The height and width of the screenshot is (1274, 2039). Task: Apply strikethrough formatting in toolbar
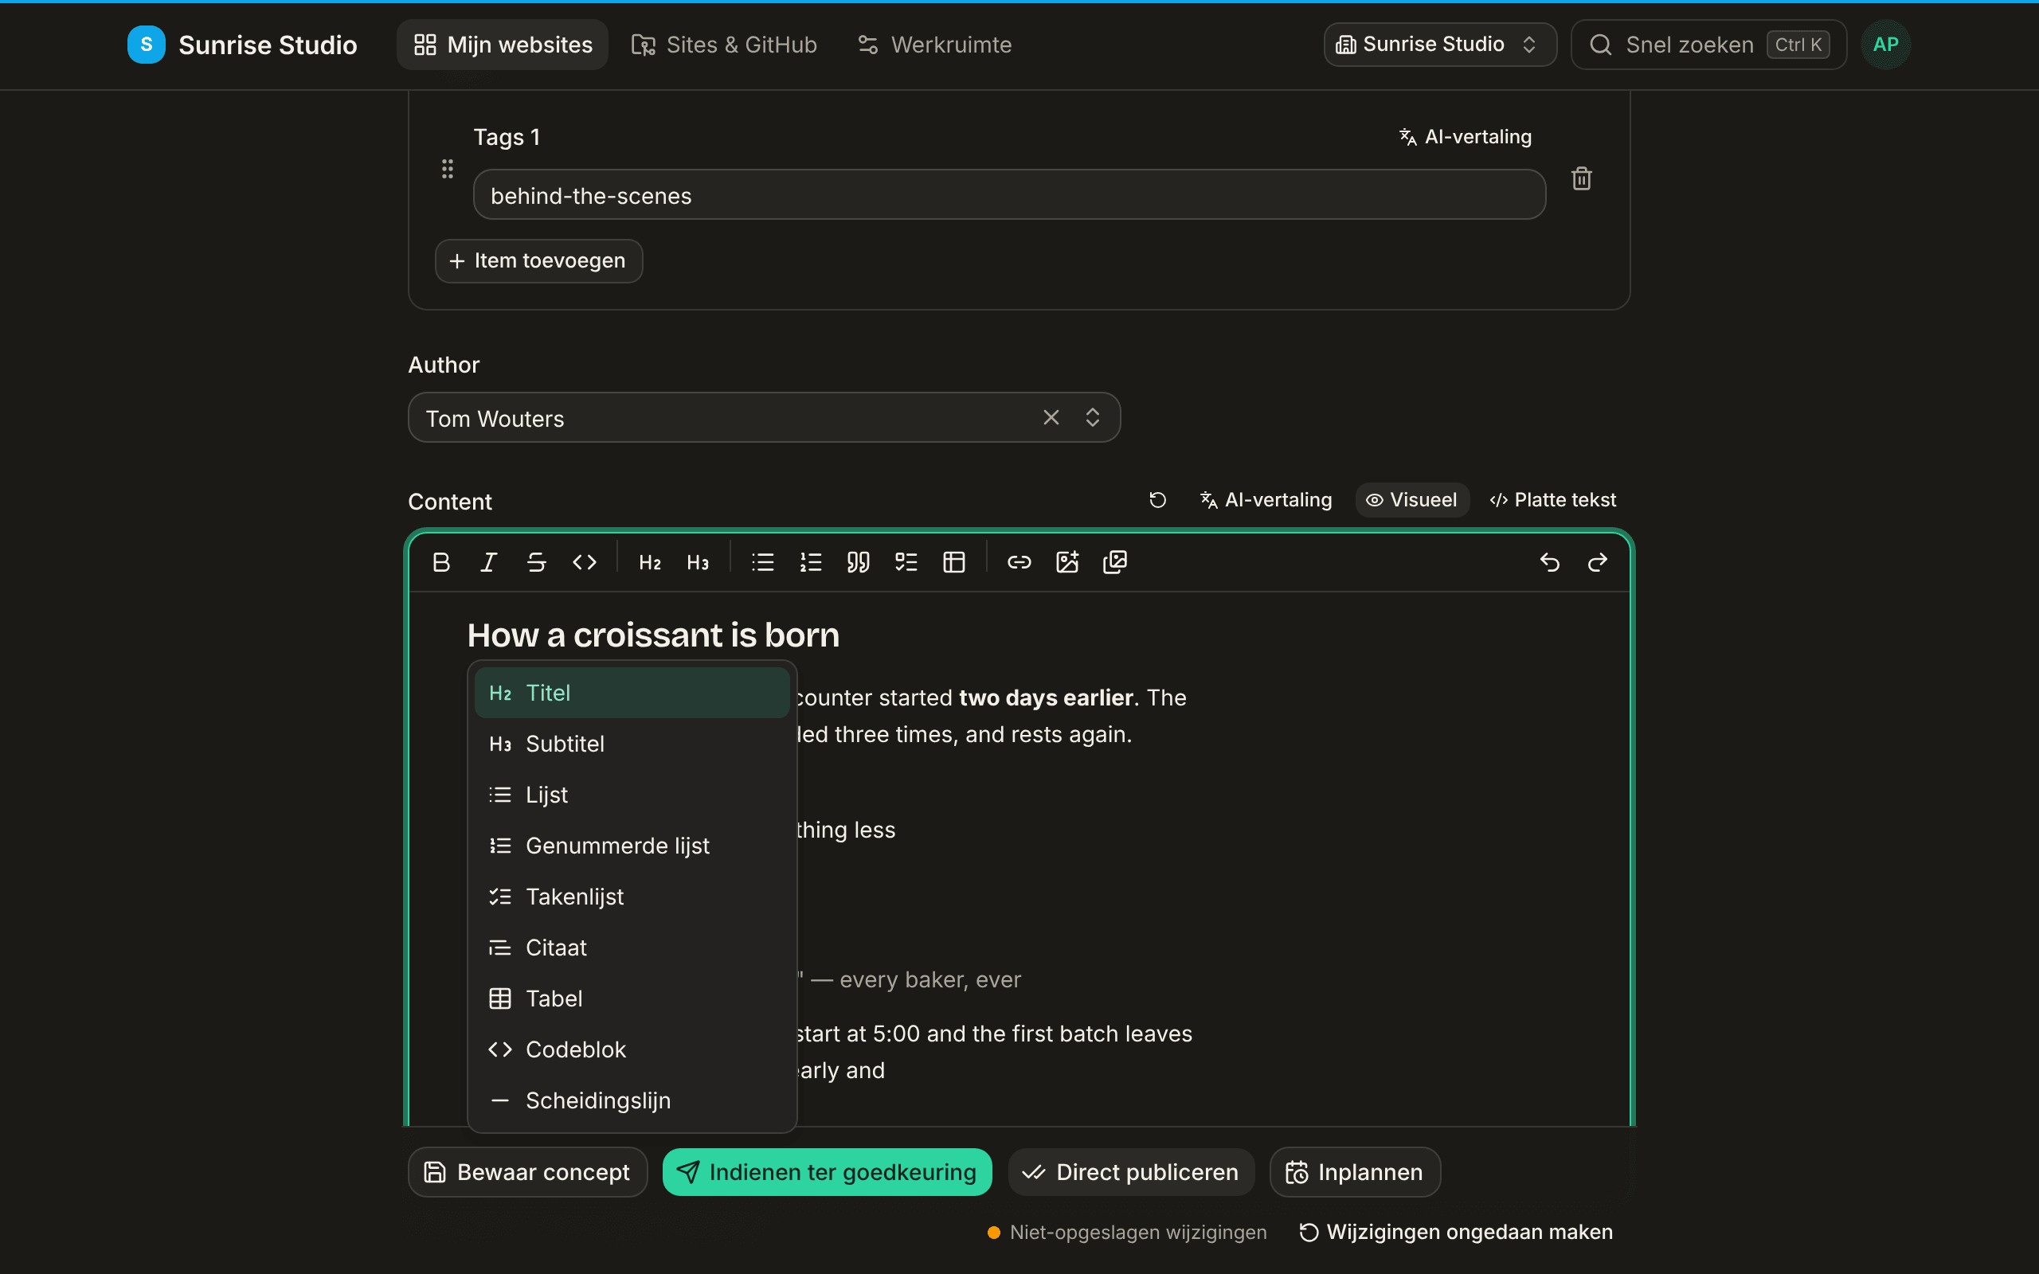click(537, 562)
